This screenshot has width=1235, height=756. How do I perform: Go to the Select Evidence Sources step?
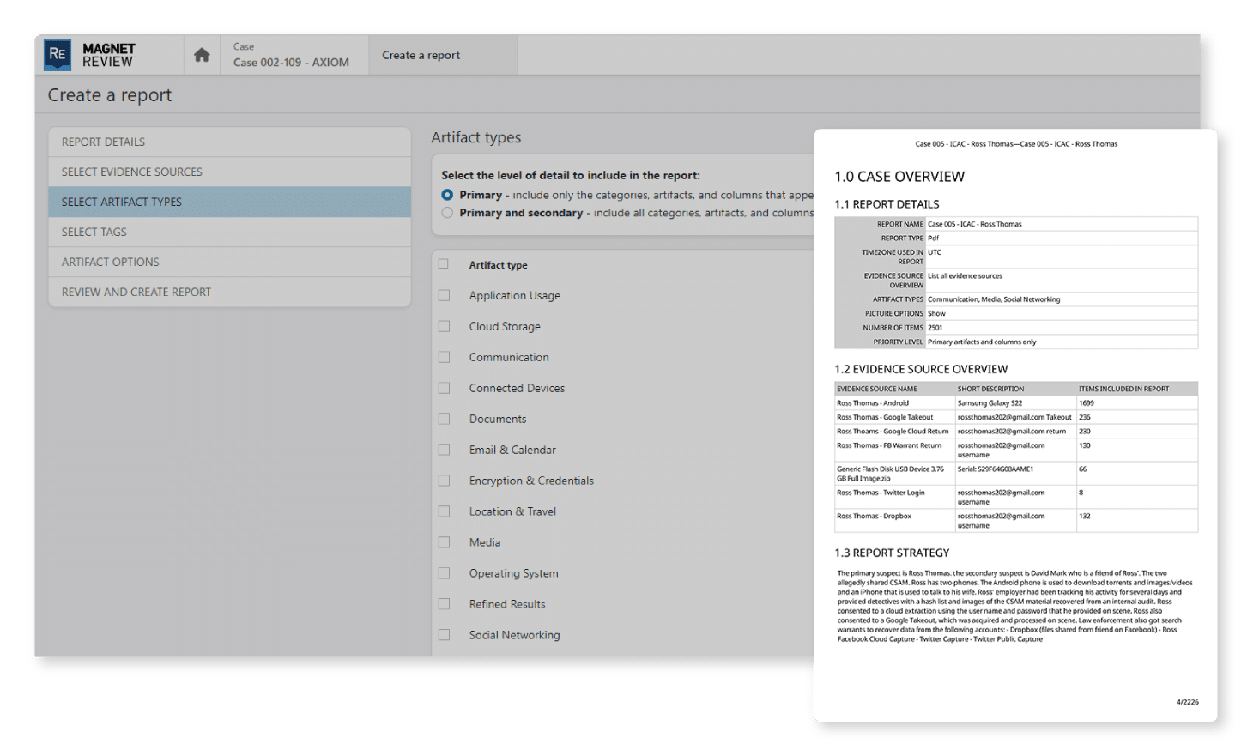click(229, 172)
